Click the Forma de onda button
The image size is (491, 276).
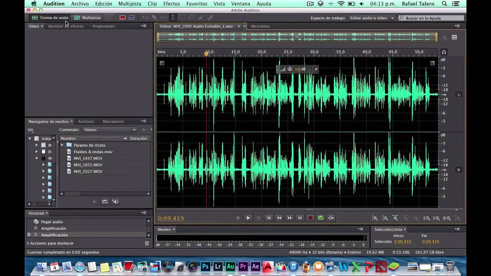[x=50, y=18]
